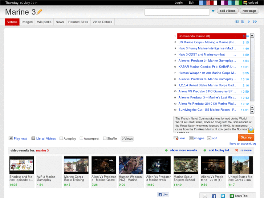Click the search input field
This screenshot has width=264, height=198.
click(177, 12)
